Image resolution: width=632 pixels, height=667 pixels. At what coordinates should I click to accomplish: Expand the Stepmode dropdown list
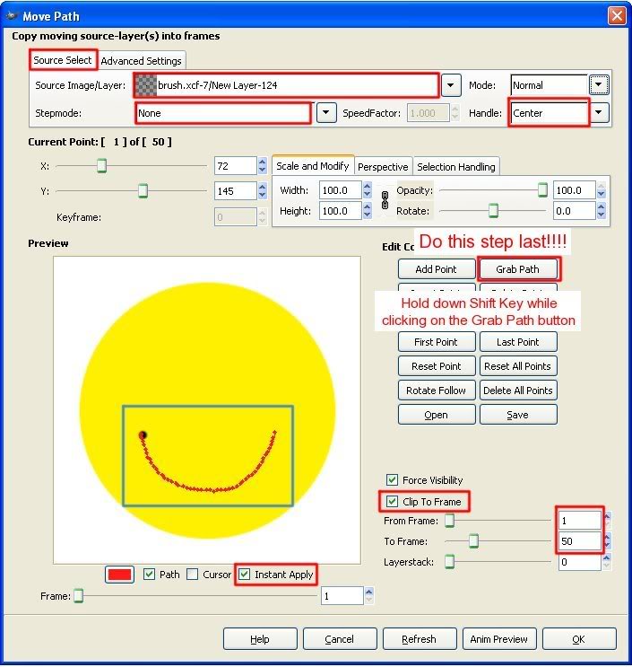click(x=326, y=113)
